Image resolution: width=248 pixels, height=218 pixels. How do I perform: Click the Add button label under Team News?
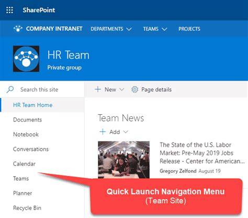pyautogui.click(x=115, y=132)
